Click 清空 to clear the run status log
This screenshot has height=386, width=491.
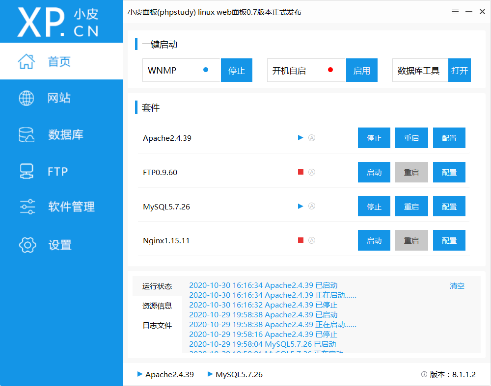[457, 285]
